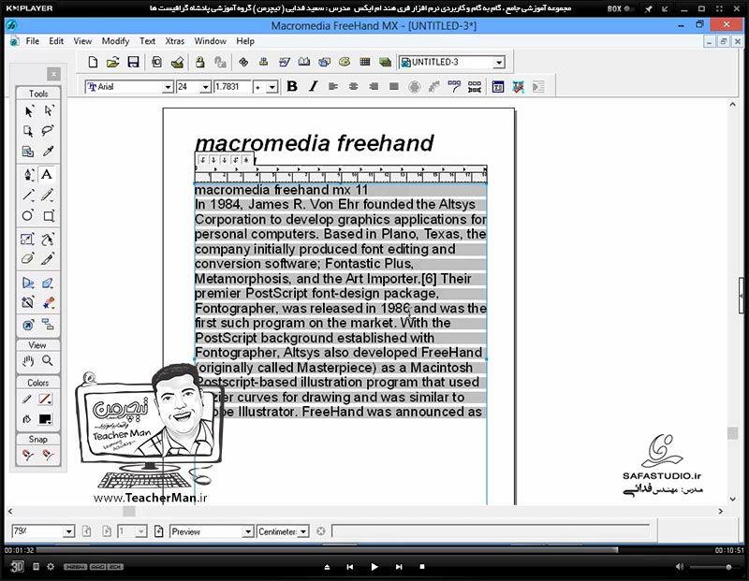This screenshot has width=749, height=581.
Task: Select the Perspective tool
Action: [28, 283]
